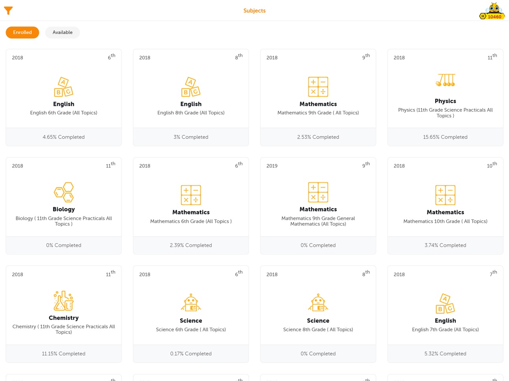Select the Enrolled tab
The height and width of the screenshot is (381, 509).
pyautogui.click(x=22, y=32)
